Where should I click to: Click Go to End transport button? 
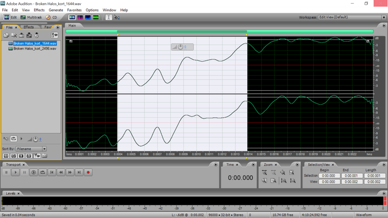pos(79,172)
